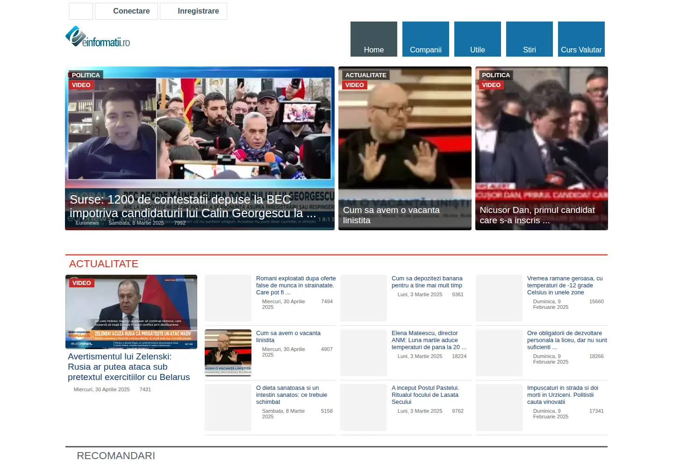Viewport: 673px width, 468px height.
Task: Click view count 15660
Action: click(596, 301)
